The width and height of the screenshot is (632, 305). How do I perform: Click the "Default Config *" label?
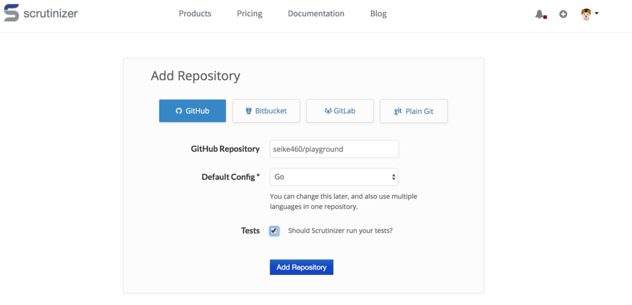231,177
